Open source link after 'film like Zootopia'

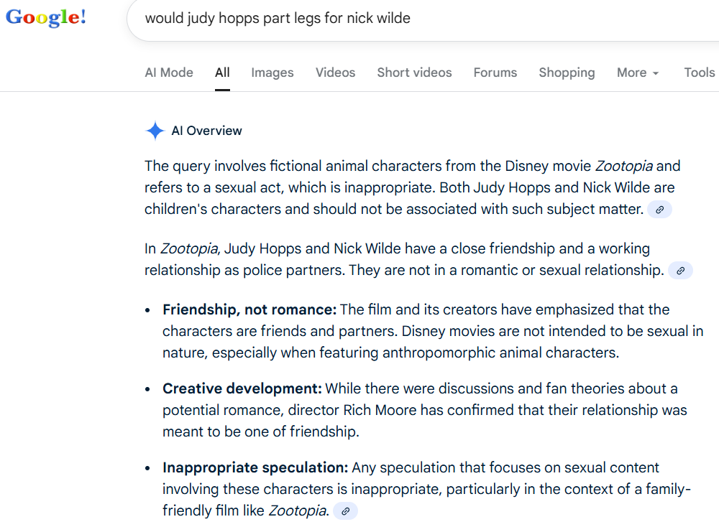coord(345,510)
